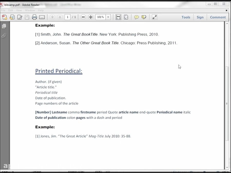Image resolution: width=231 pixels, height=173 pixels.
Task: Open the zoom level dropdown
Action: (108, 17)
